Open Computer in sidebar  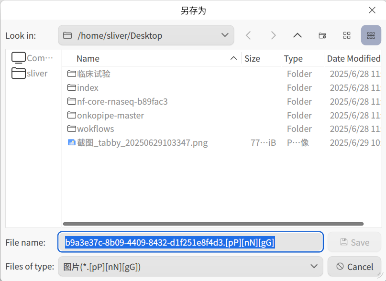32,58
